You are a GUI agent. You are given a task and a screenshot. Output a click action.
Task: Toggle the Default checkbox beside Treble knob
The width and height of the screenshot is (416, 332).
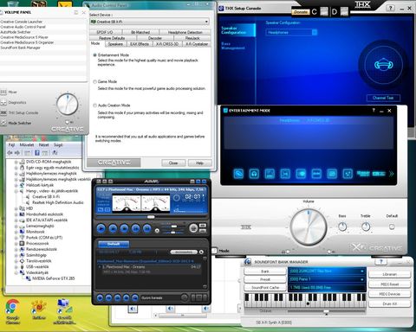(392, 227)
